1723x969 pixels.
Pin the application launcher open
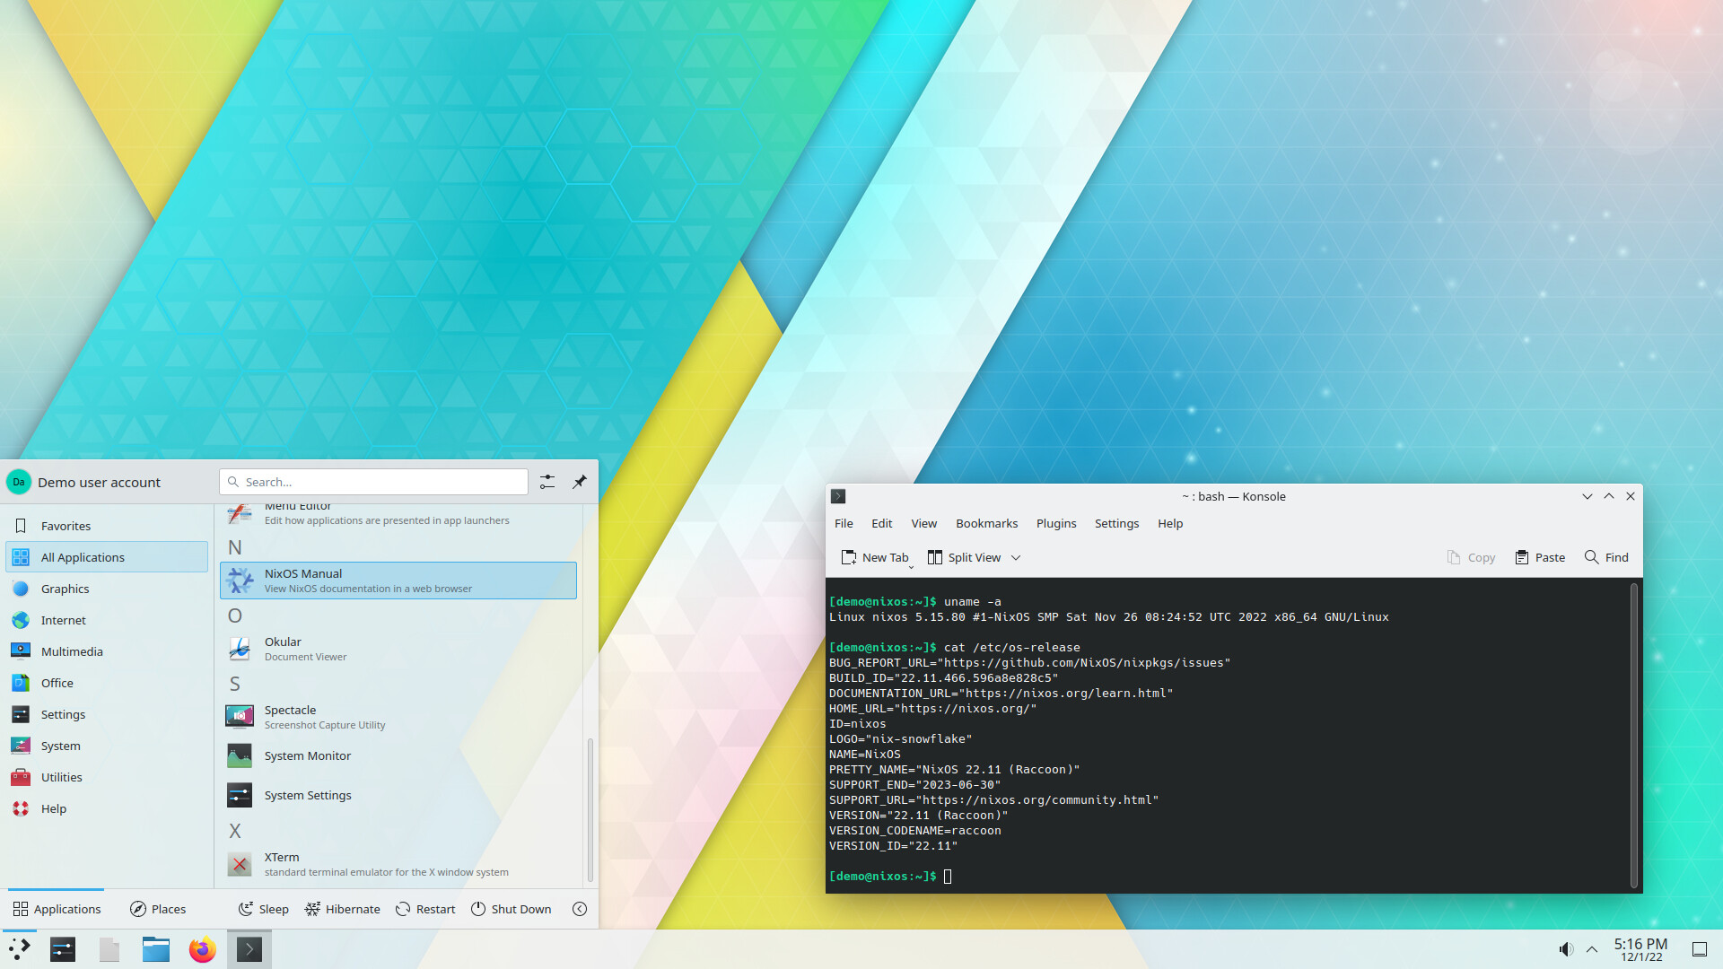580,482
